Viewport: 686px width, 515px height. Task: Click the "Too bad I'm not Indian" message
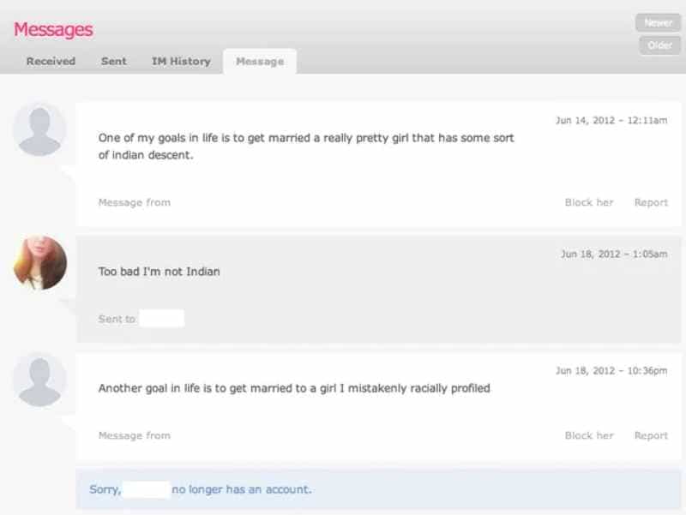(159, 272)
